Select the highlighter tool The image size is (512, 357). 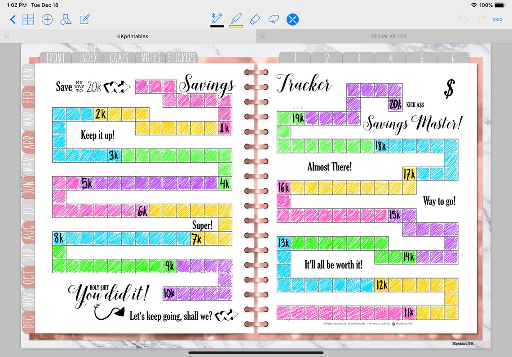coord(236,19)
